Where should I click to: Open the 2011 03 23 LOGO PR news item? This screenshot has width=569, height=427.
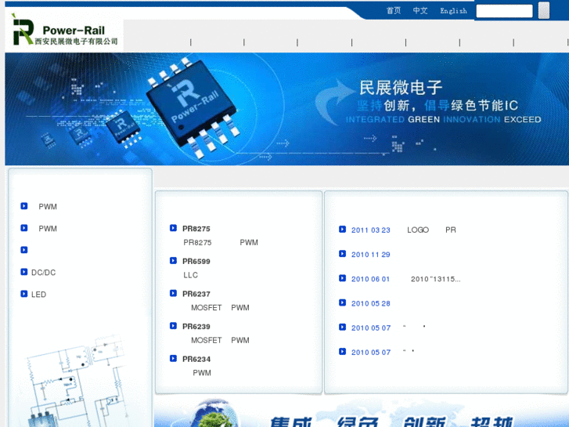[404, 230]
